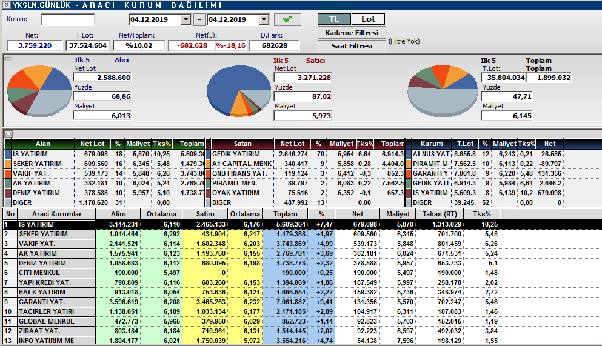
Task: Click the D.Fark field 682628
Action: (x=274, y=45)
